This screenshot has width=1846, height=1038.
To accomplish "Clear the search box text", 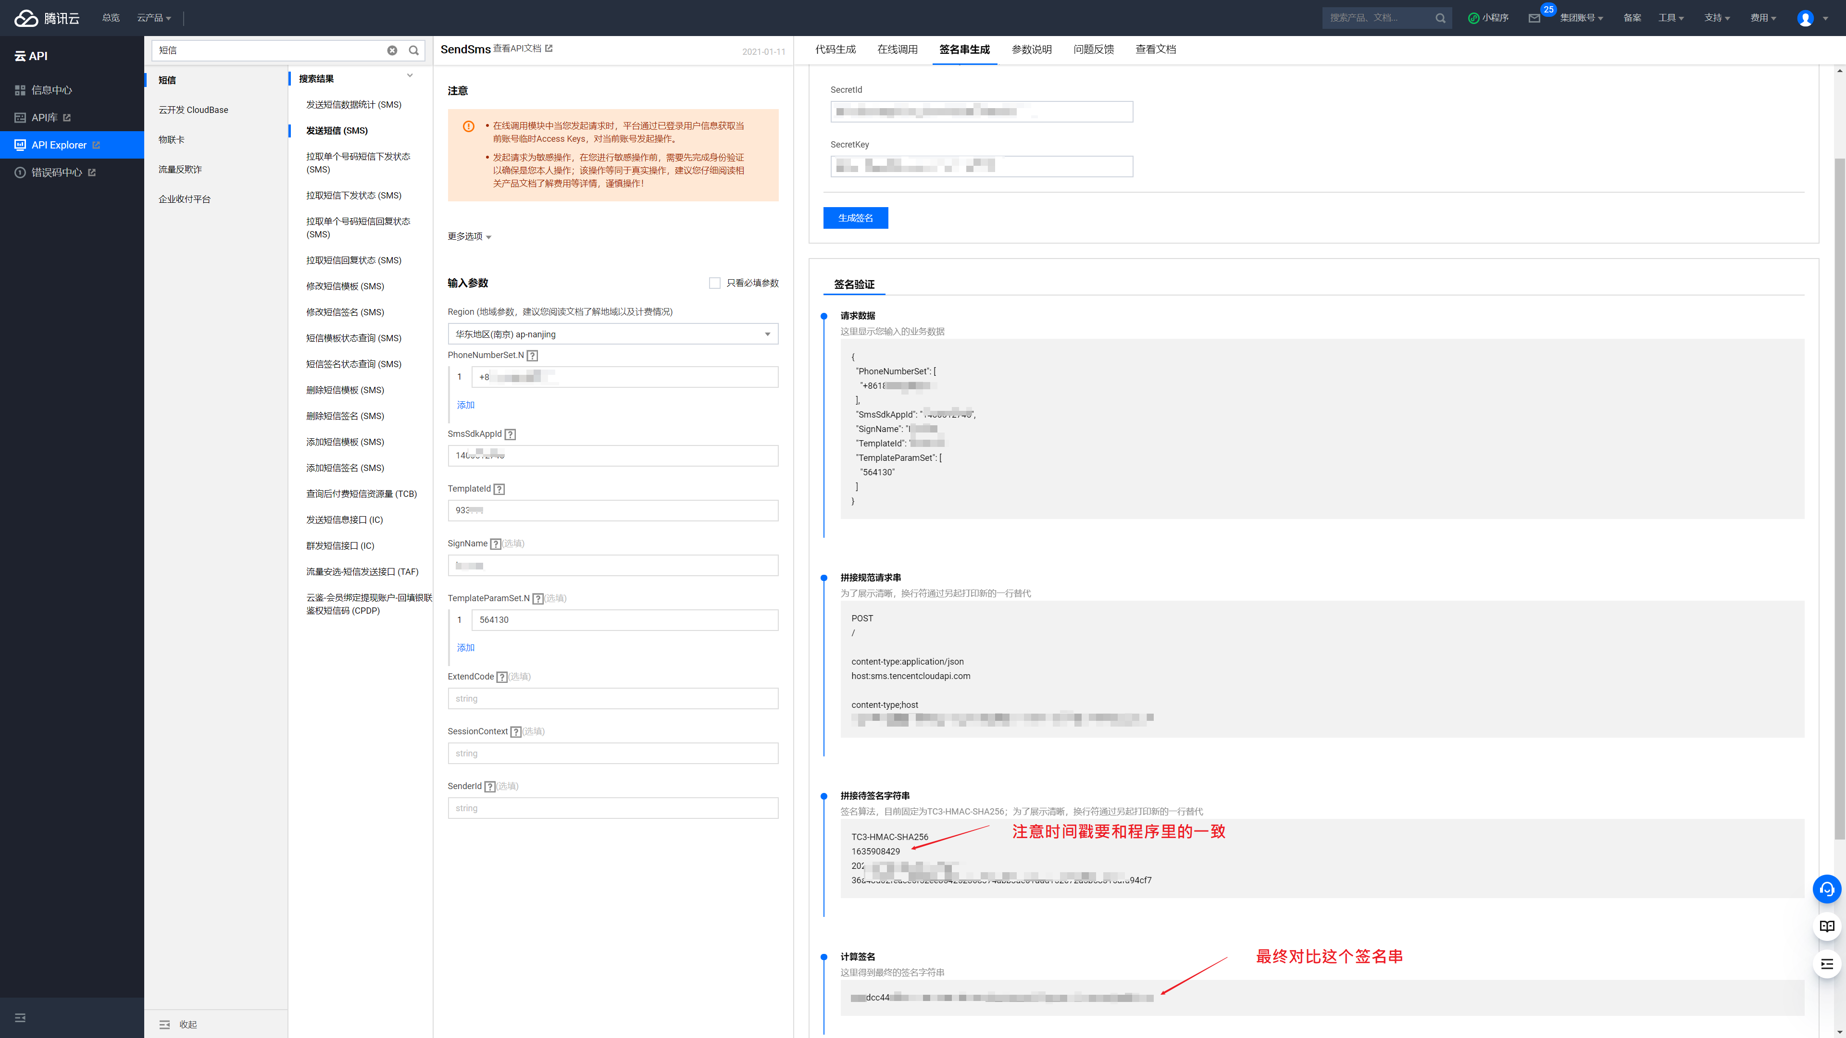I will click(x=392, y=50).
